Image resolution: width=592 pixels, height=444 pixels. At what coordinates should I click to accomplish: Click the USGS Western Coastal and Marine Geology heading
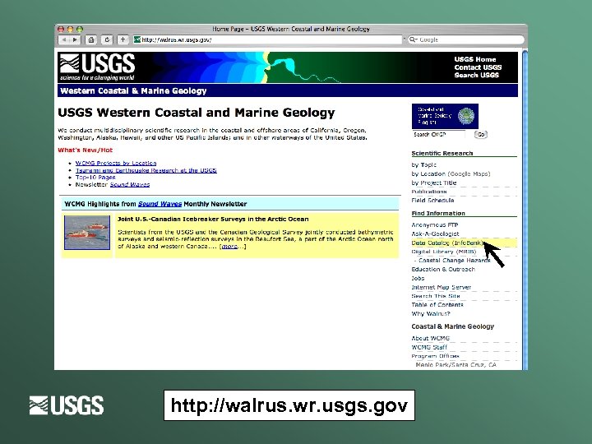pyautogui.click(x=196, y=113)
